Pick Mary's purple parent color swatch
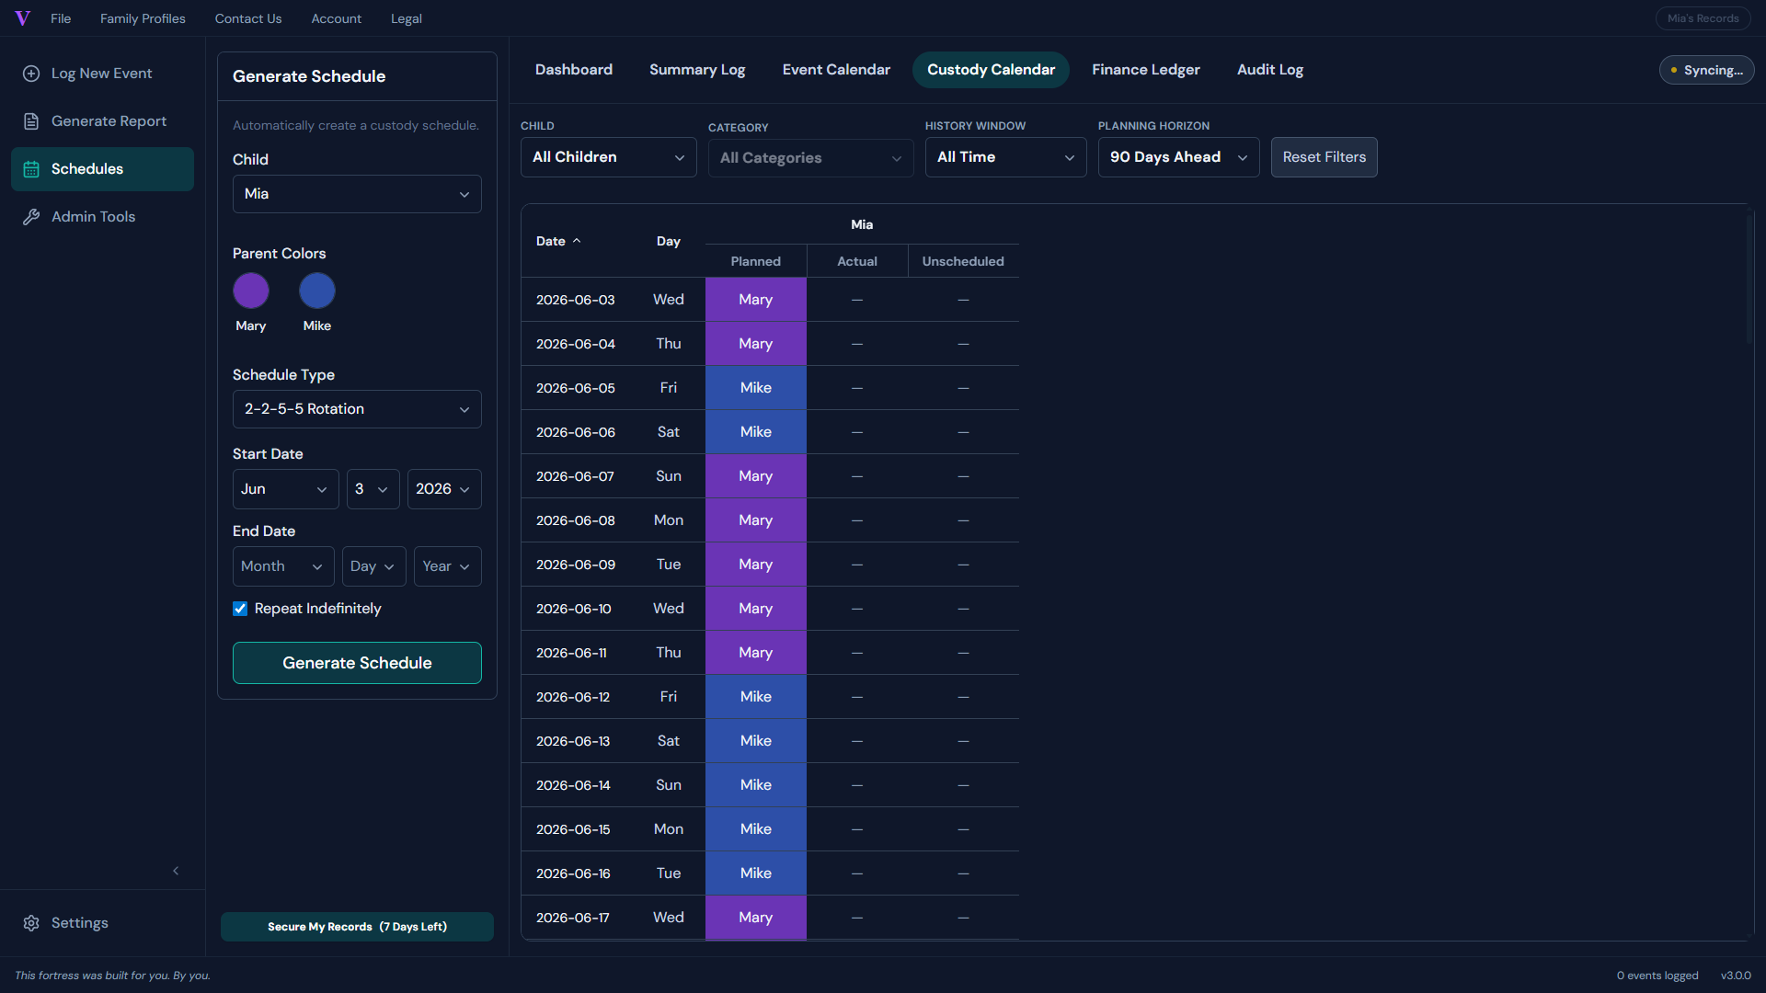Image resolution: width=1766 pixels, height=993 pixels. click(251, 291)
